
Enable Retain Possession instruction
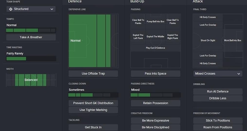(x=155, y=103)
